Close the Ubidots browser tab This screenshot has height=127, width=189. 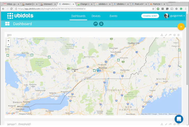73,4
